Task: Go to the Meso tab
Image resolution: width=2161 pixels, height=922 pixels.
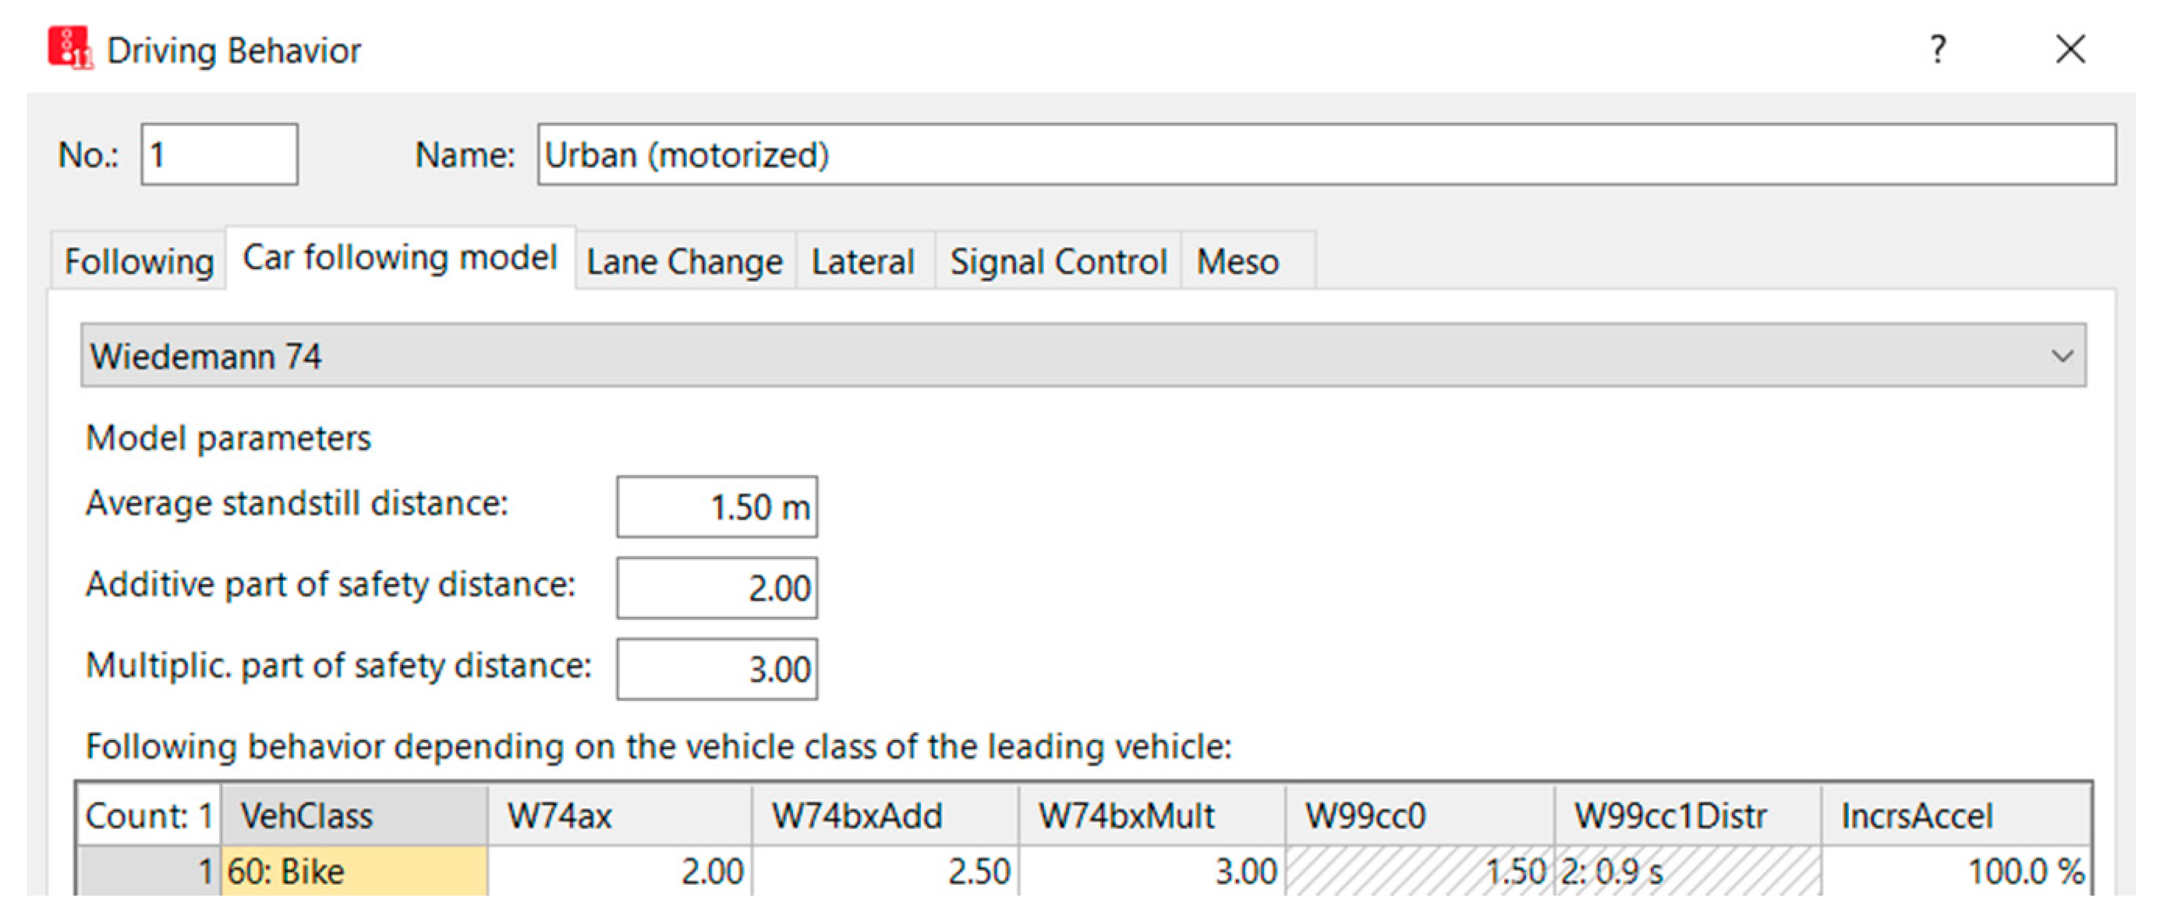Action: (x=1237, y=262)
